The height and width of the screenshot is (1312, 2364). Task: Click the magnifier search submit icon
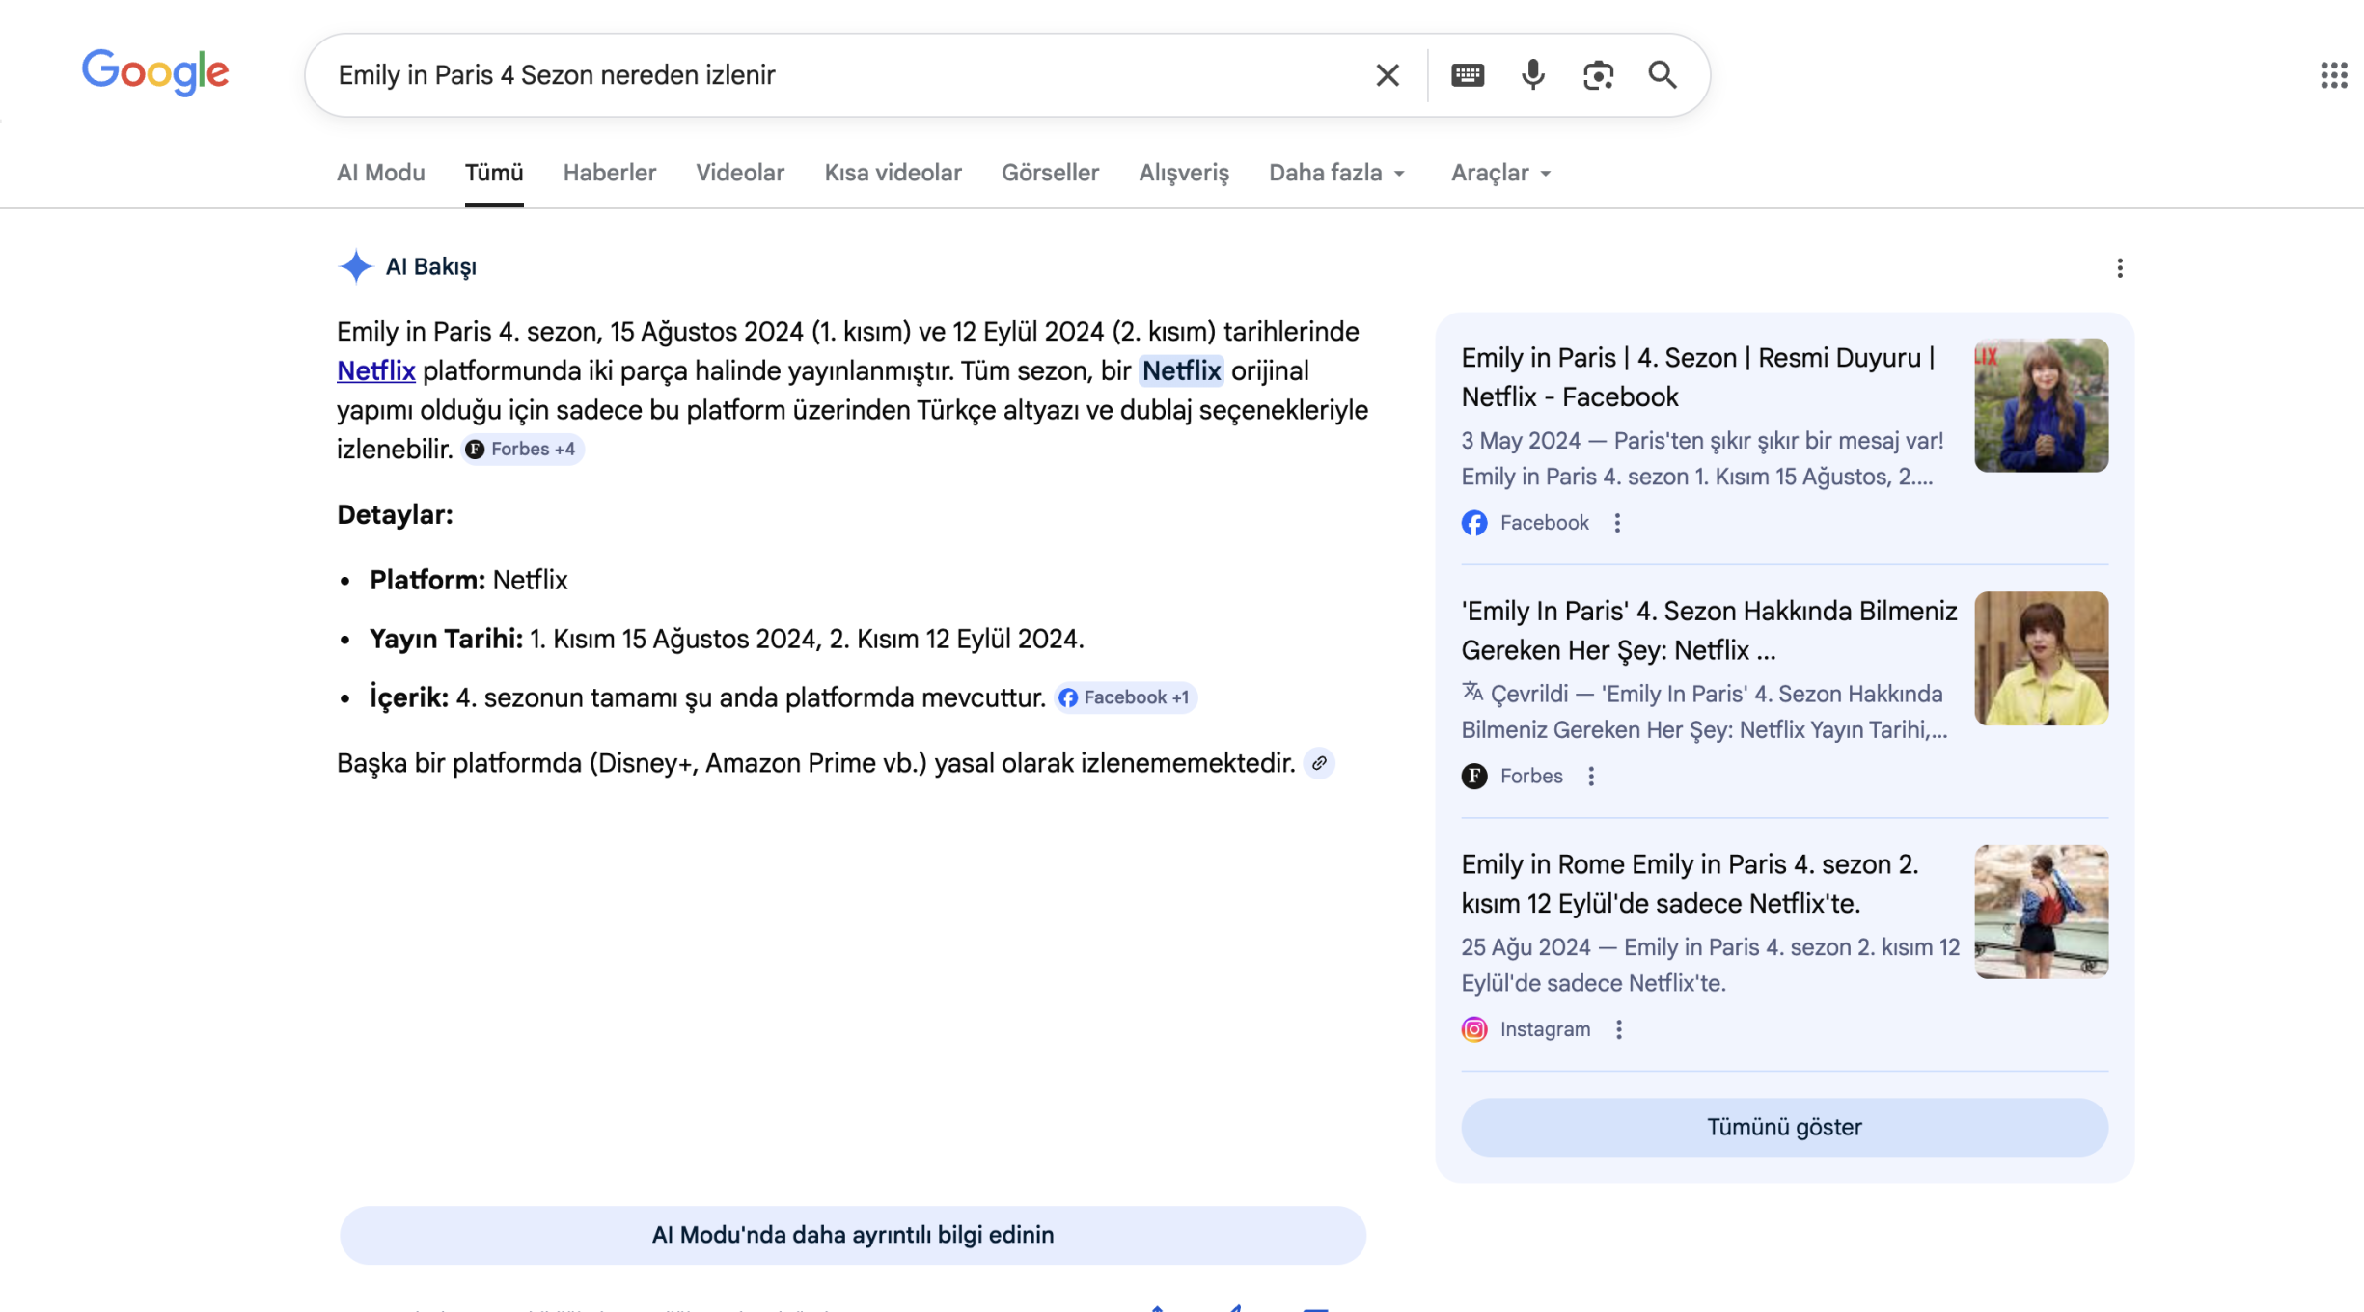(x=1662, y=75)
